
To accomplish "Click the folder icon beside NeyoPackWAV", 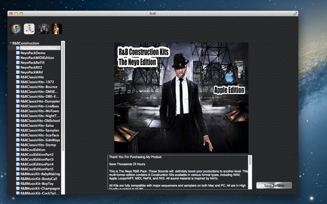I will [18, 72].
